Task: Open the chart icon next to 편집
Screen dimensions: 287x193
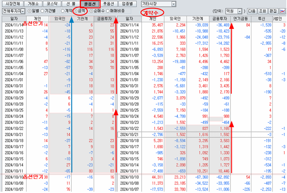Action: coord(282,11)
